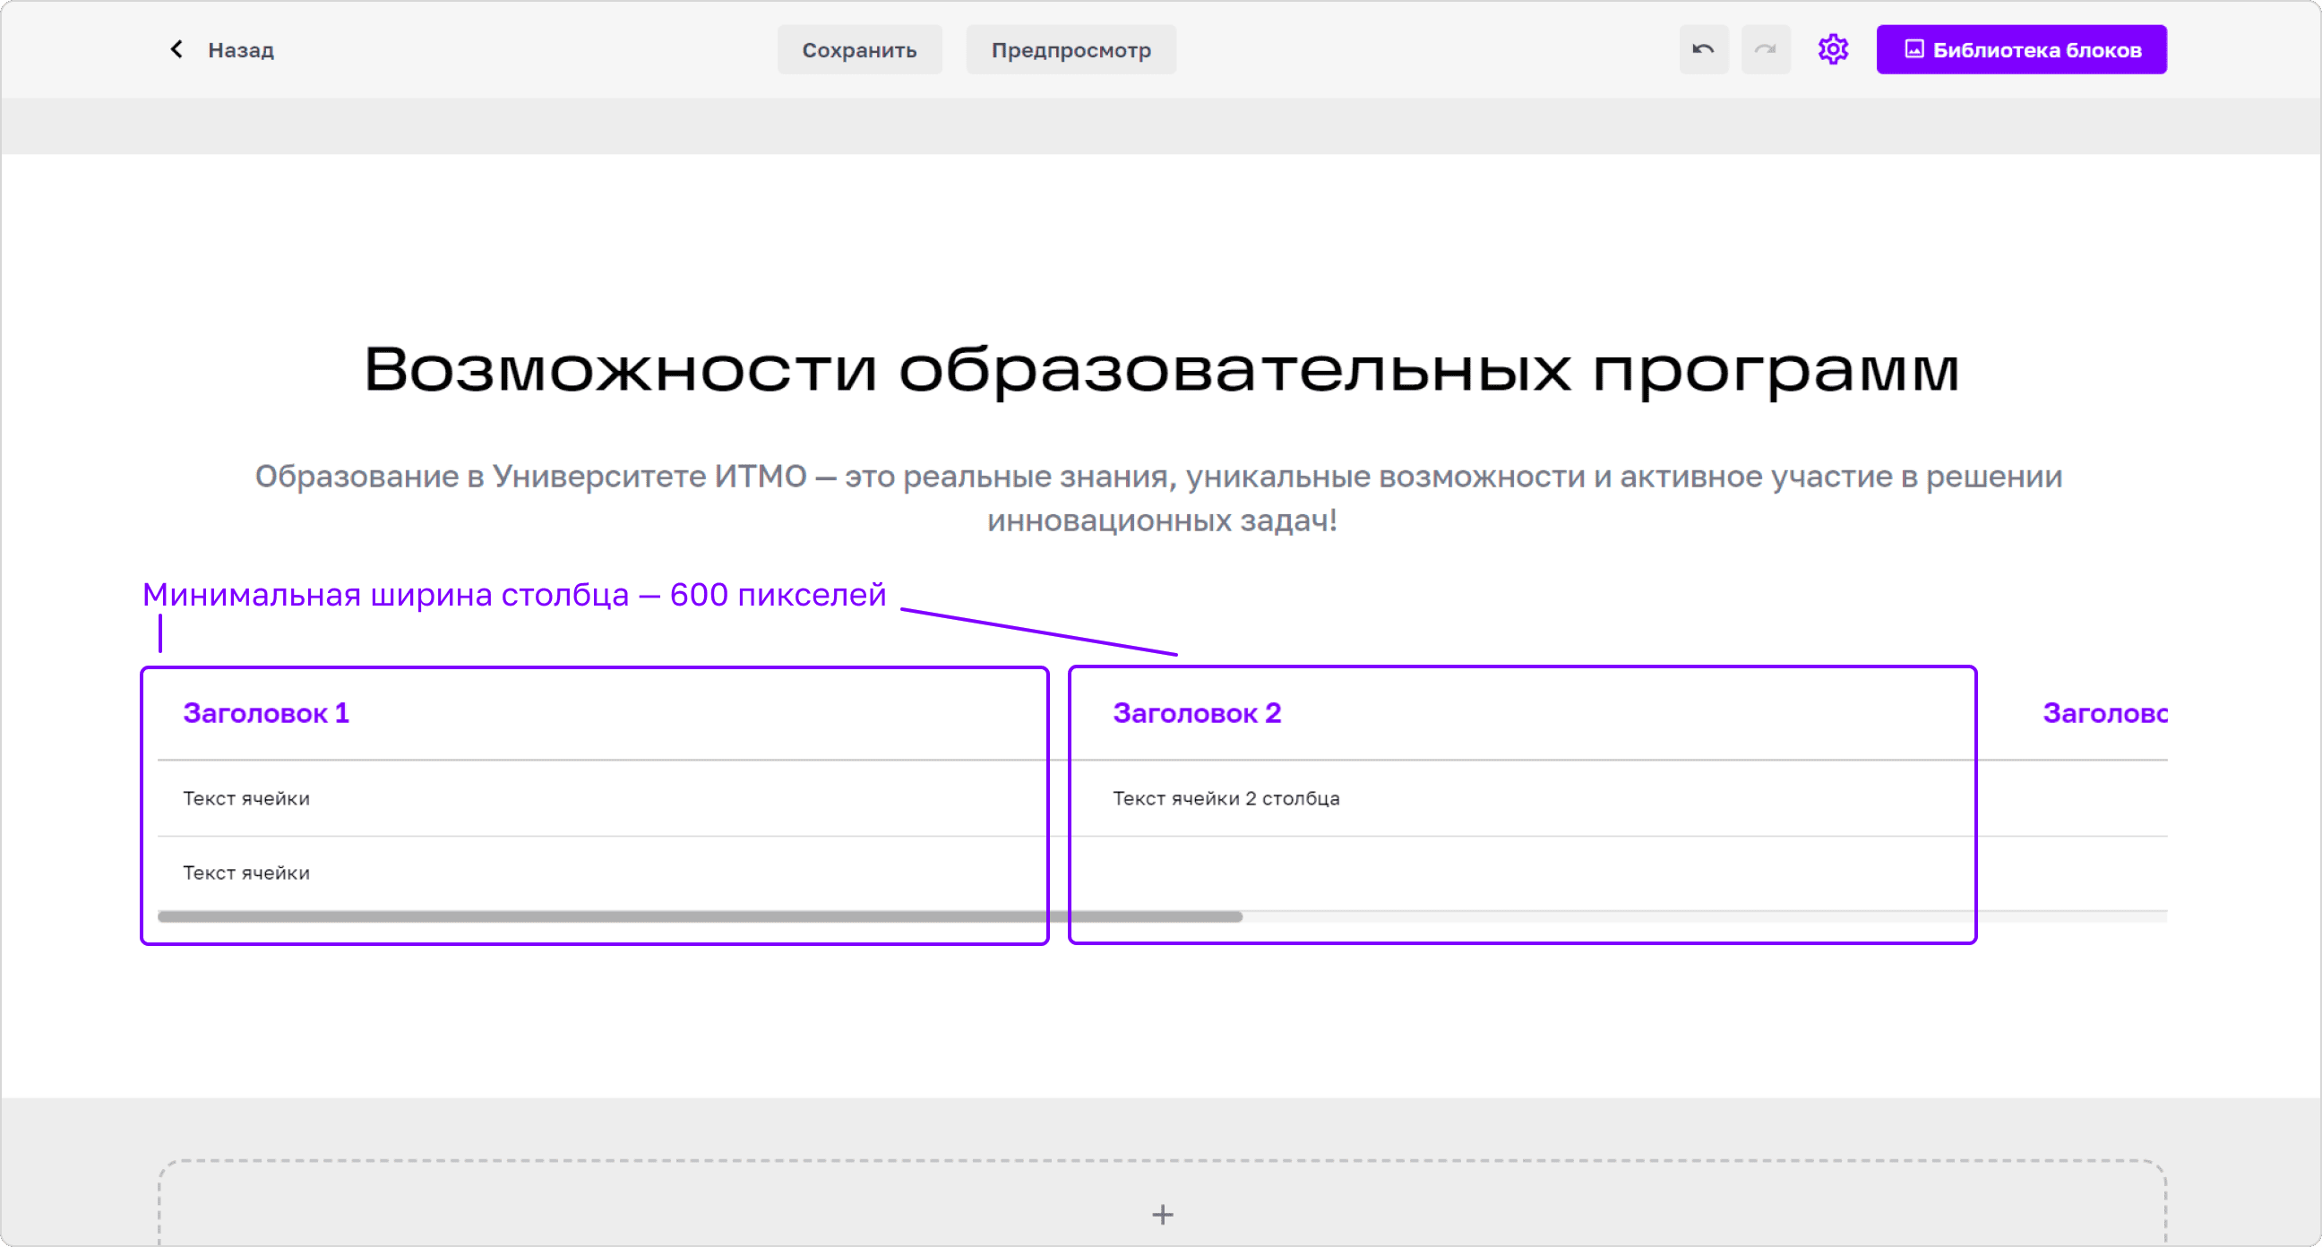This screenshot has width=2322, height=1247.
Task: Click the Сохранить button
Action: (859, 49)
